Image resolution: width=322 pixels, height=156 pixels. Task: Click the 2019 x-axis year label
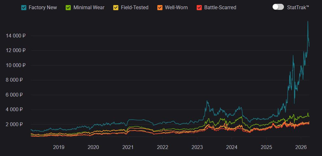(59, 147)
